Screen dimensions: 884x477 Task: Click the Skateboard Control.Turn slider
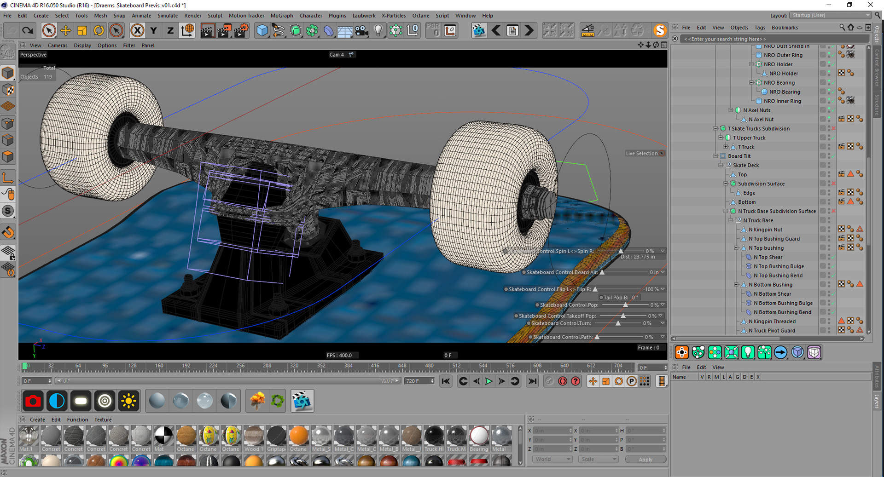point(618,323)
